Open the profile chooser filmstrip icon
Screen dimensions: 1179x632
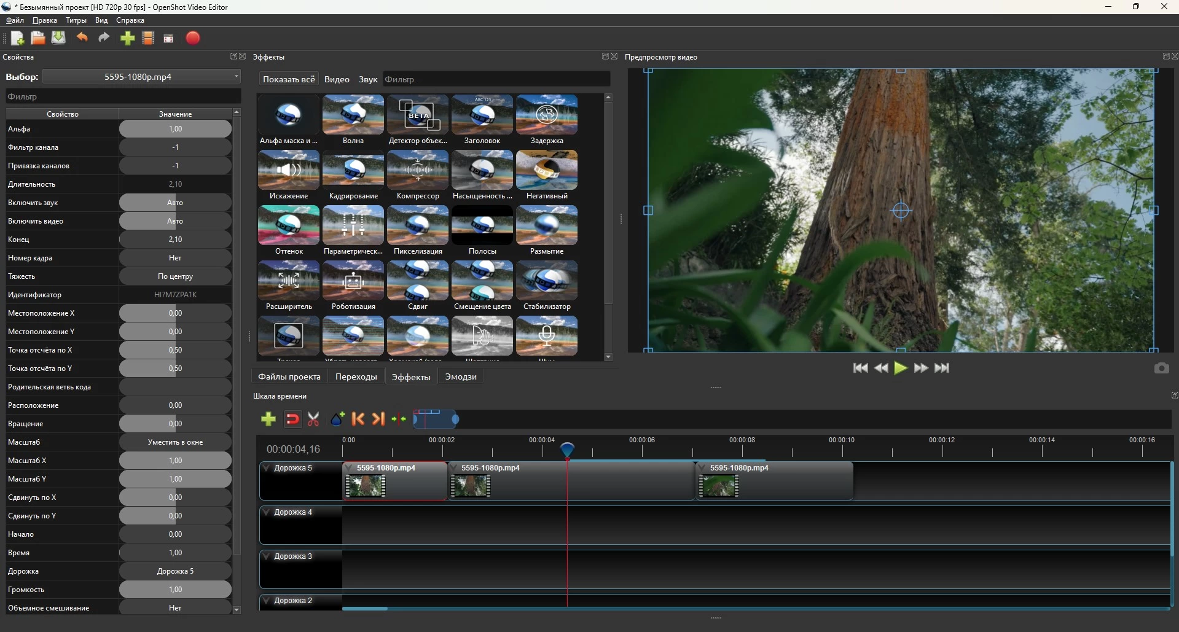tap(148, 38)
